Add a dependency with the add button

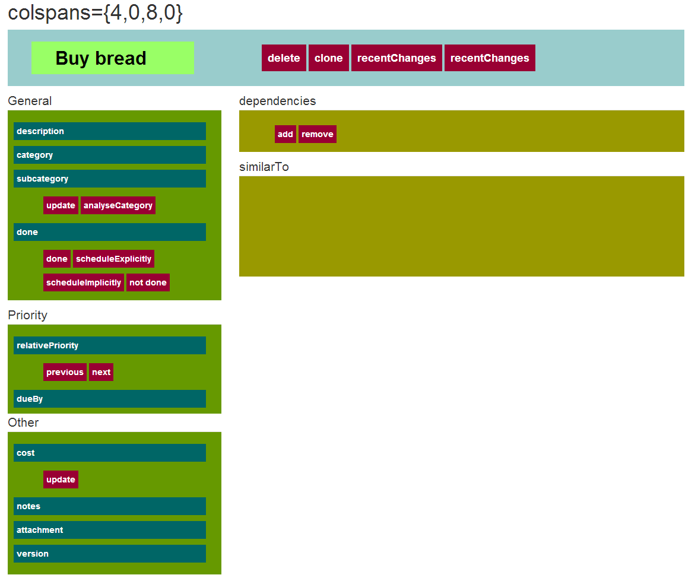[285, 134]
